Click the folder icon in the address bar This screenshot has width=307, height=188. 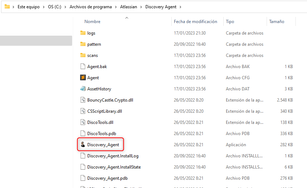pos(7,6)
